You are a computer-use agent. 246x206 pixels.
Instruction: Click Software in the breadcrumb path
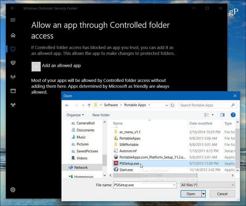(111, 105)
